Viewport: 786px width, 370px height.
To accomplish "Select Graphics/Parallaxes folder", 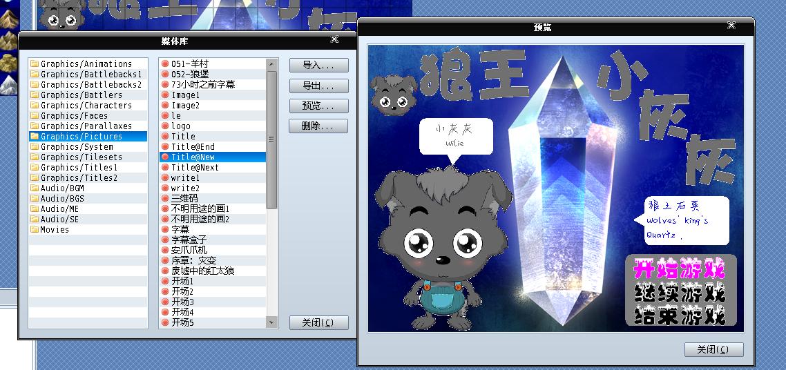I will pos(88,126).
